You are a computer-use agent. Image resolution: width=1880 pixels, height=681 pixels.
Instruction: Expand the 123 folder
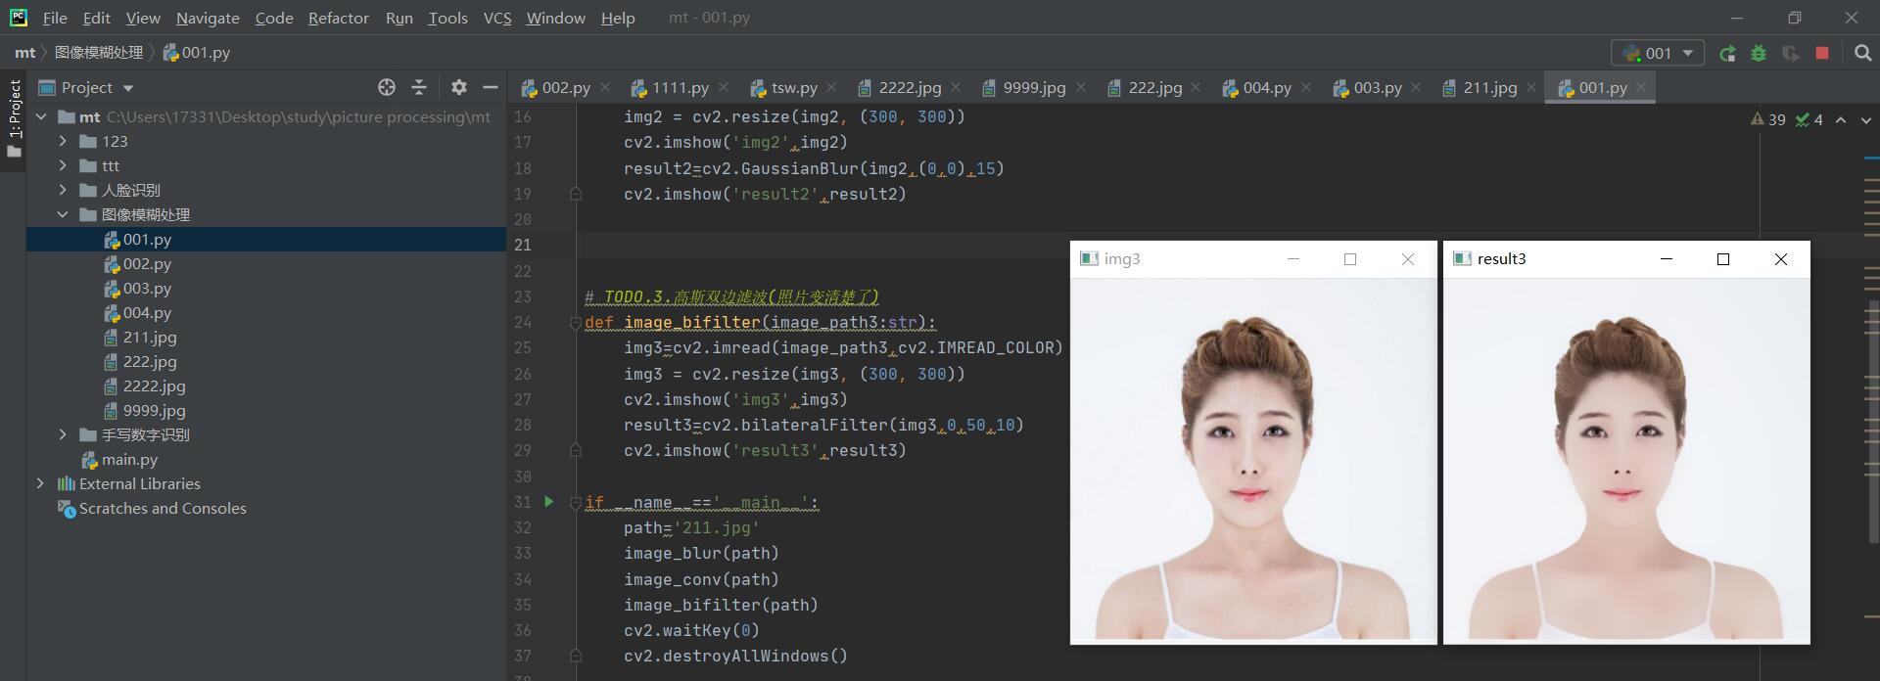tap(63, 141)
